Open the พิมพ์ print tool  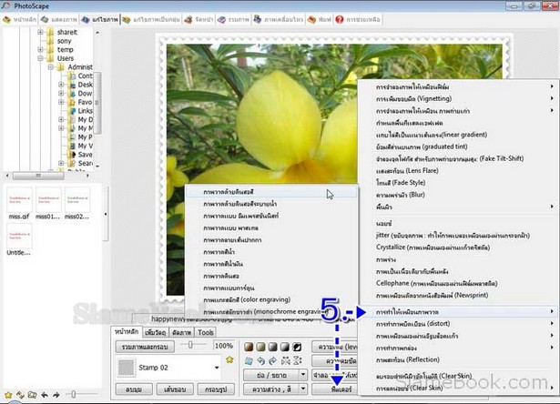(320, 20)
